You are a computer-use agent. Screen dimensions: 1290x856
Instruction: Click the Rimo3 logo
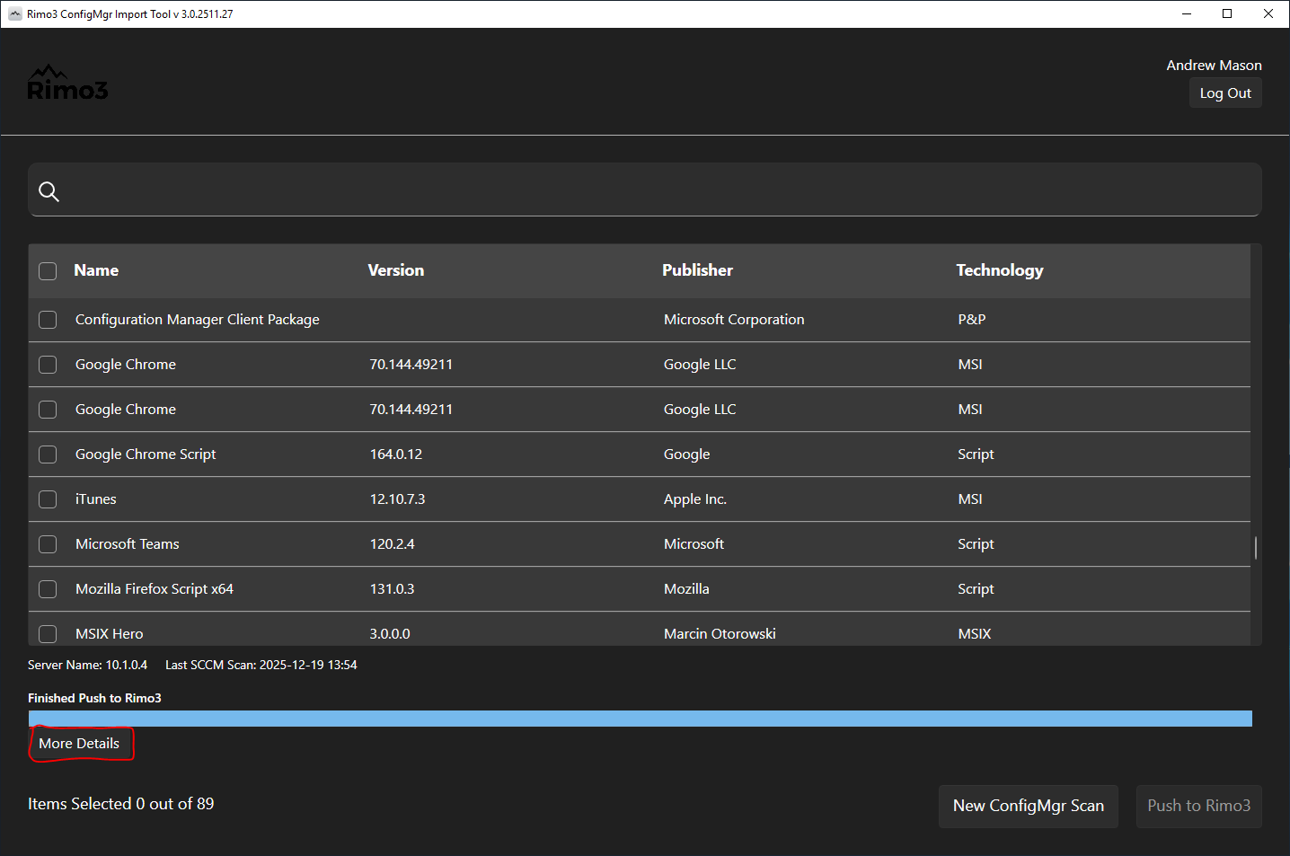pos(67,83)
